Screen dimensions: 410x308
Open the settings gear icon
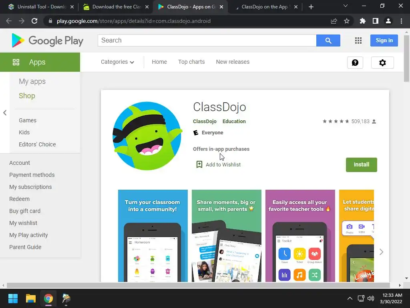[382, 63]
